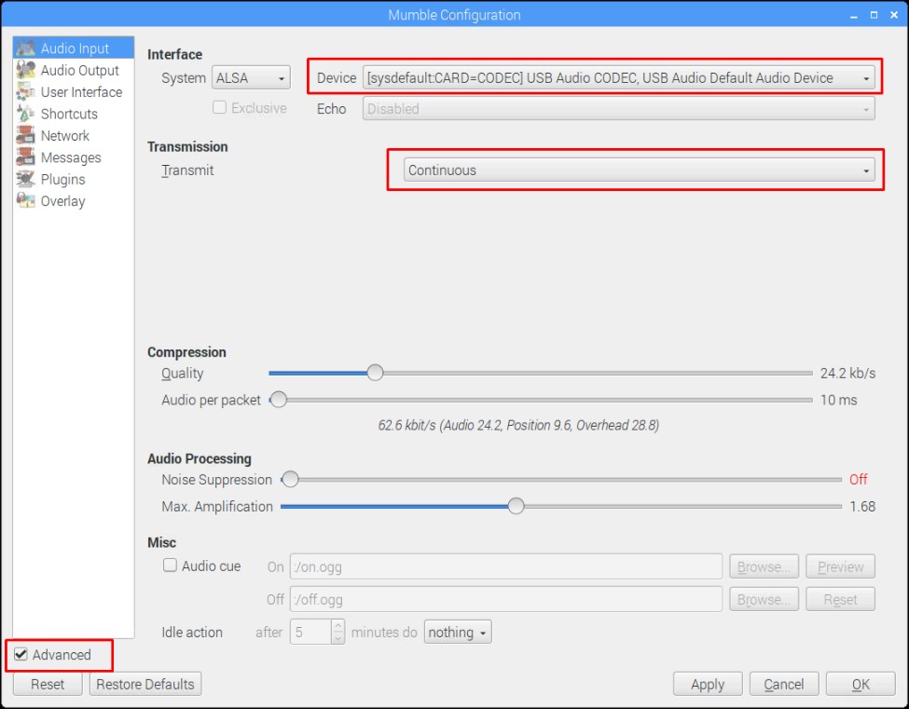The height and width of the screenshot is (709, 909).
Task: Open the Idle action 'nothing' dropdown
Action: [458, 632]
